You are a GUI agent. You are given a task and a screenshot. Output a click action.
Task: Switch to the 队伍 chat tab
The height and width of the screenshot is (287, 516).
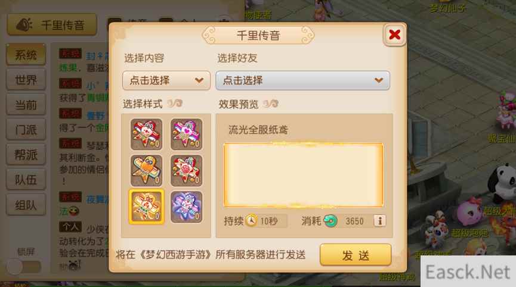point(26,180)
